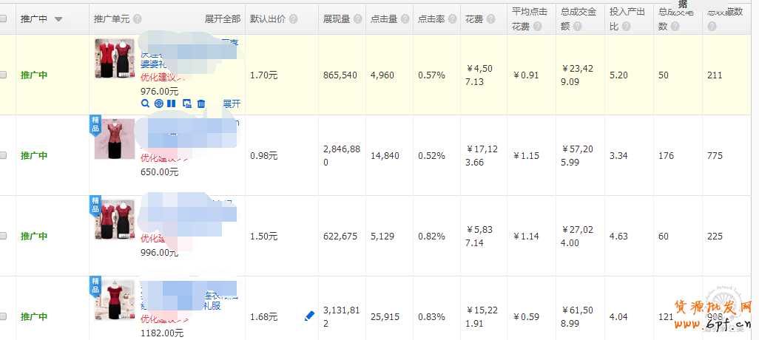
Task: Click the target icon in first row
Action: pyautogui.click(x=158, y=103)
